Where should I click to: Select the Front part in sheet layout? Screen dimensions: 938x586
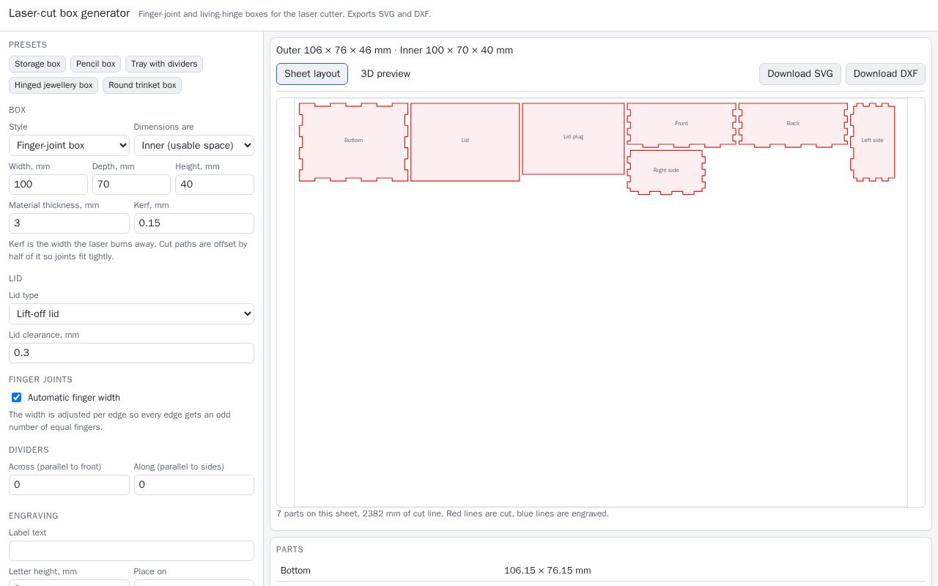coord(682,125)
